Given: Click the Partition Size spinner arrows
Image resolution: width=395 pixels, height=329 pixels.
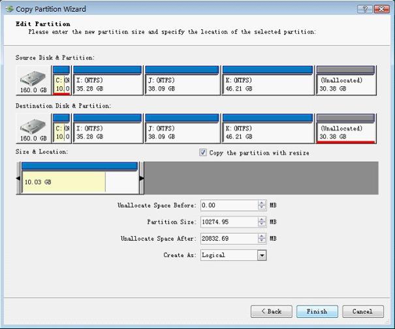Looking at the screenshot, I should point(262,222).
